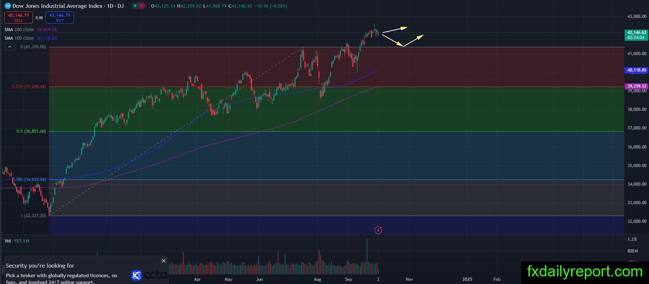This screenshot has width=649, height=284.
Task: Click the 38,000.00 price axis label
Action: coord(637,109)
